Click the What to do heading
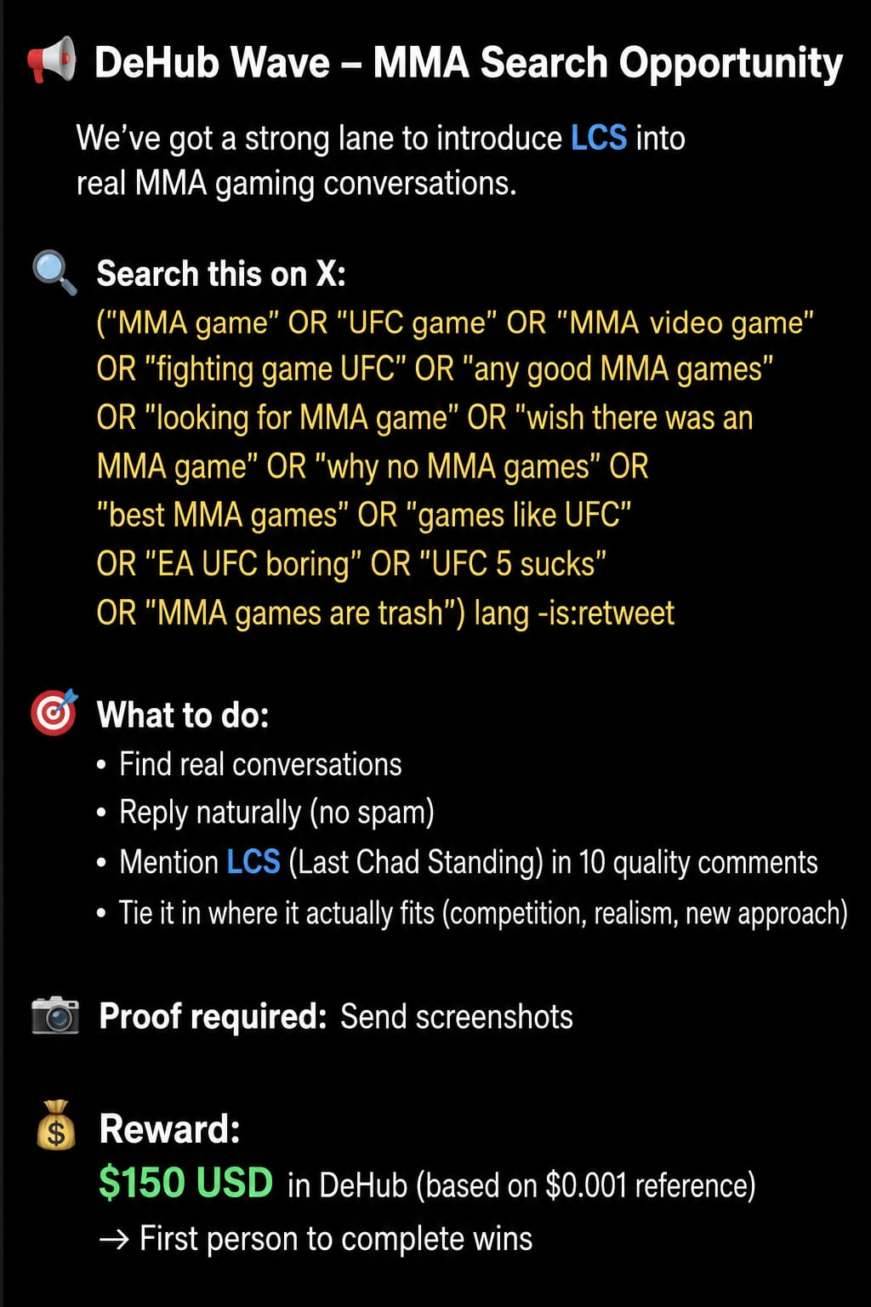This screenshot has width=871, height=1307. [183, 715]
